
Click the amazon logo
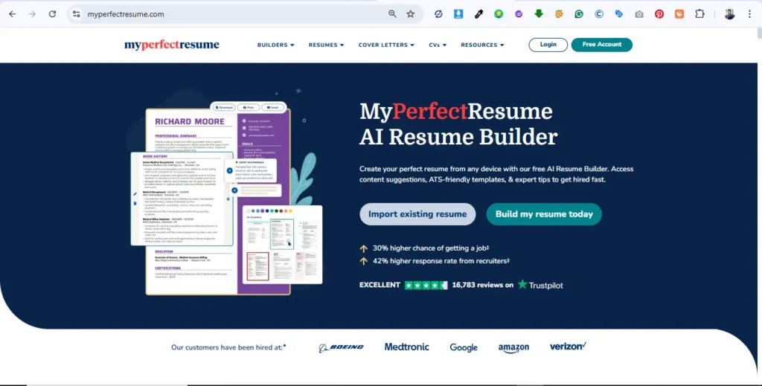coord(513,347)
